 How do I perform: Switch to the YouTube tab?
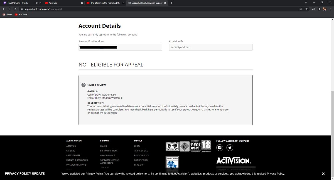[64, 3]
